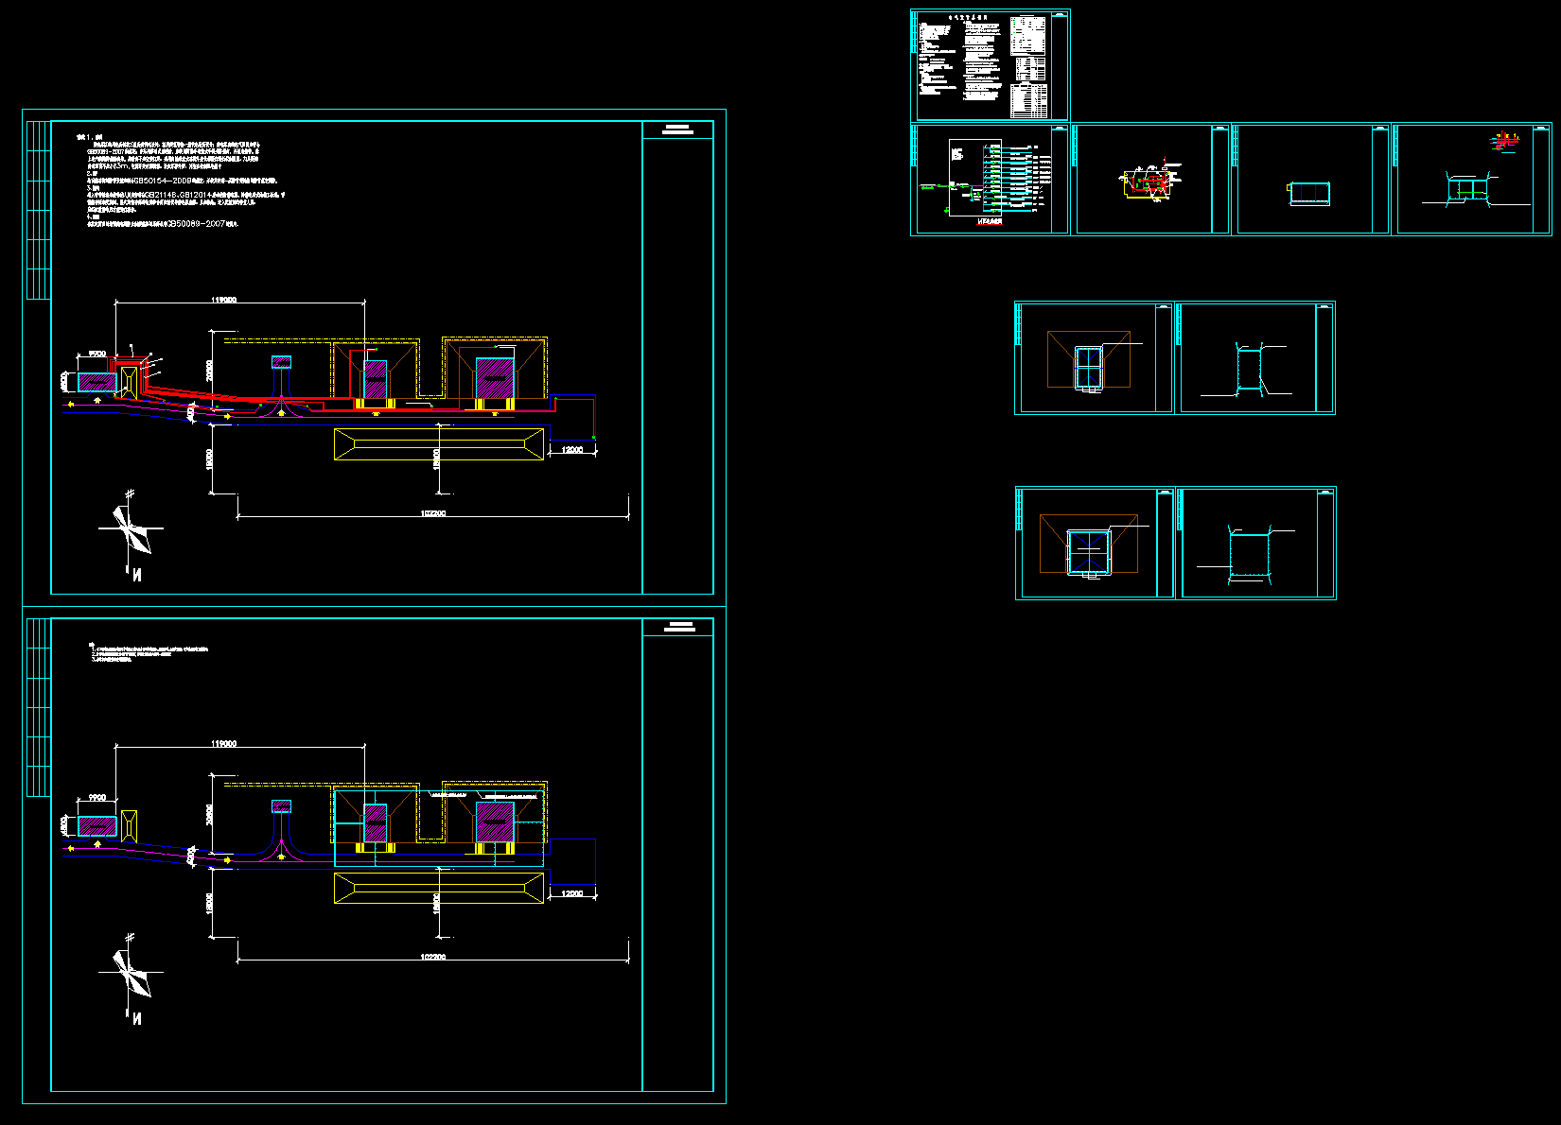Image resolution: width=1561 pixels, height=1125 pixels.
Task: Click the title block header of upper sheet
Action: click(678, 130)
